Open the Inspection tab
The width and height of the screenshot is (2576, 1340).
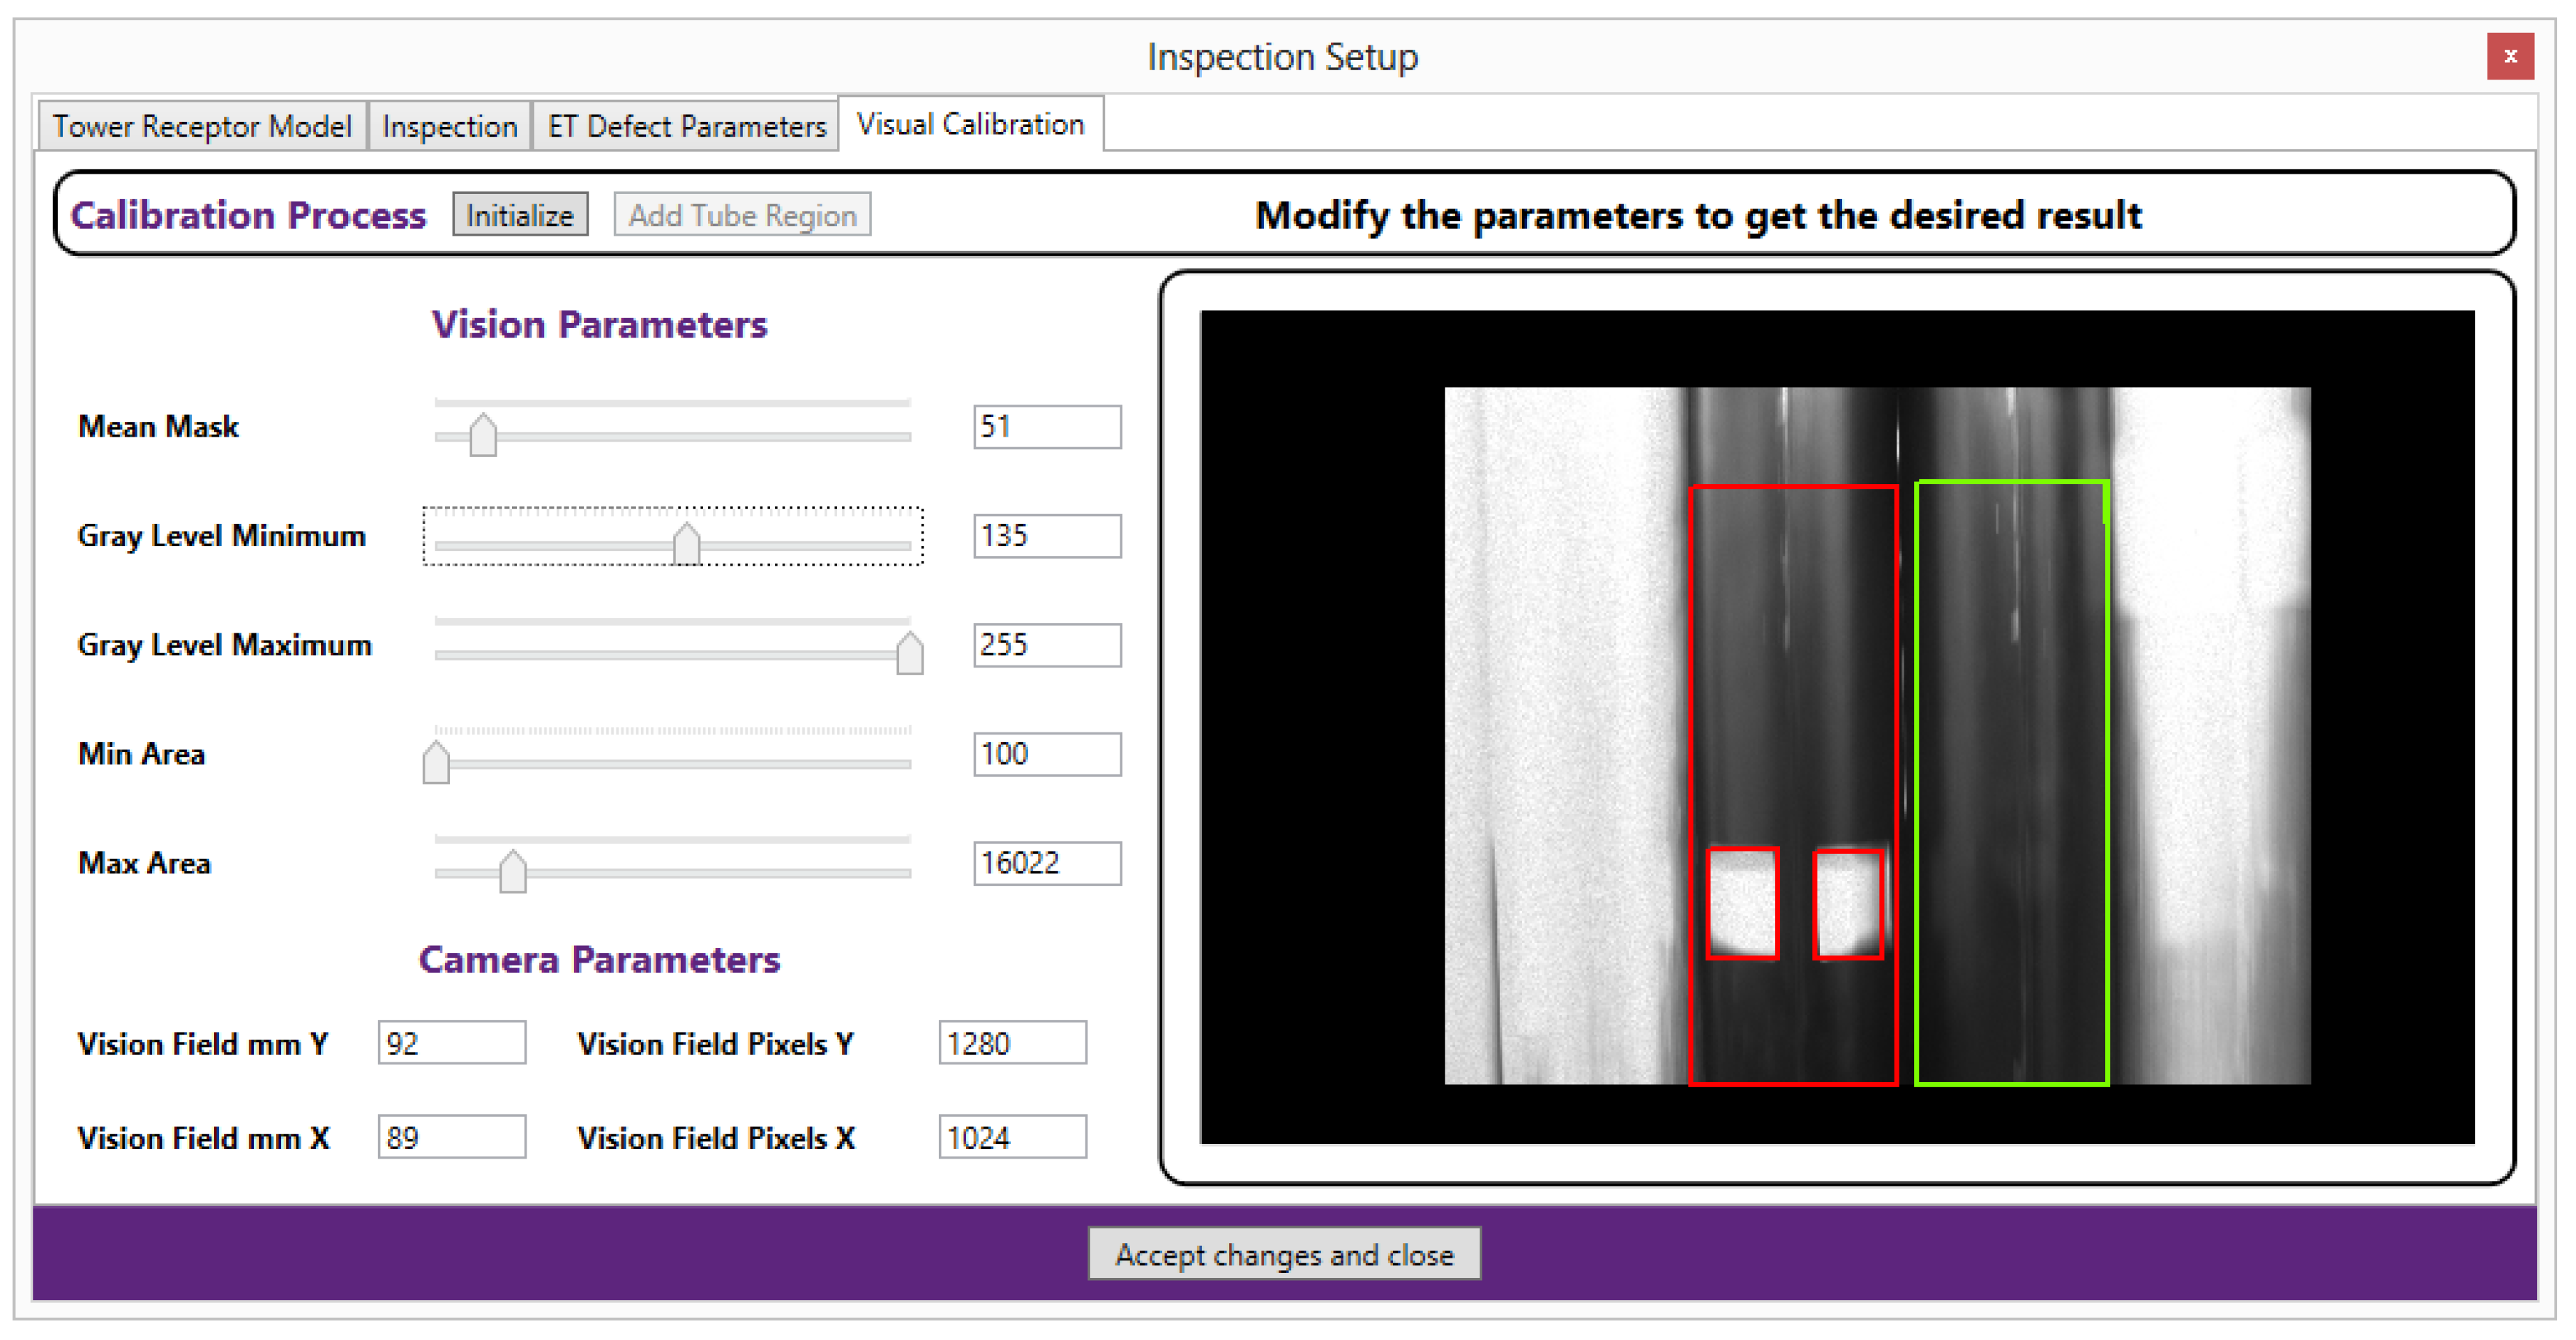point(449,126)
